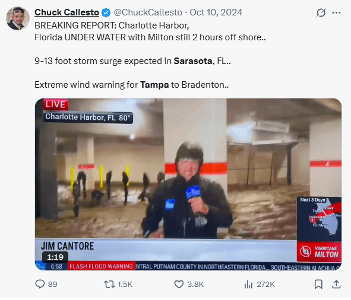Open the Oct 10, 2024 timestamp
Viewport: 351px width, 300px height.
pyautogui.click(x=216, y=12)
